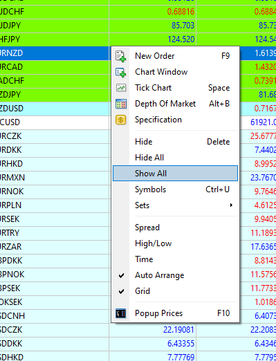Open Symbols menu entry
This screenshot has width=276, height=361.
(175, 189)
